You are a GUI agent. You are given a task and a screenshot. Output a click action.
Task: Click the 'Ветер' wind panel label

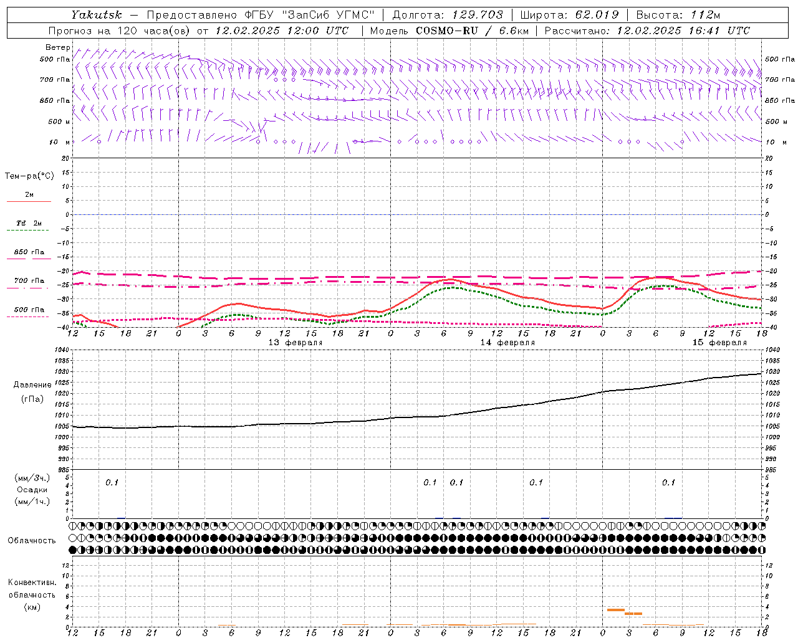tap(57, 47)
